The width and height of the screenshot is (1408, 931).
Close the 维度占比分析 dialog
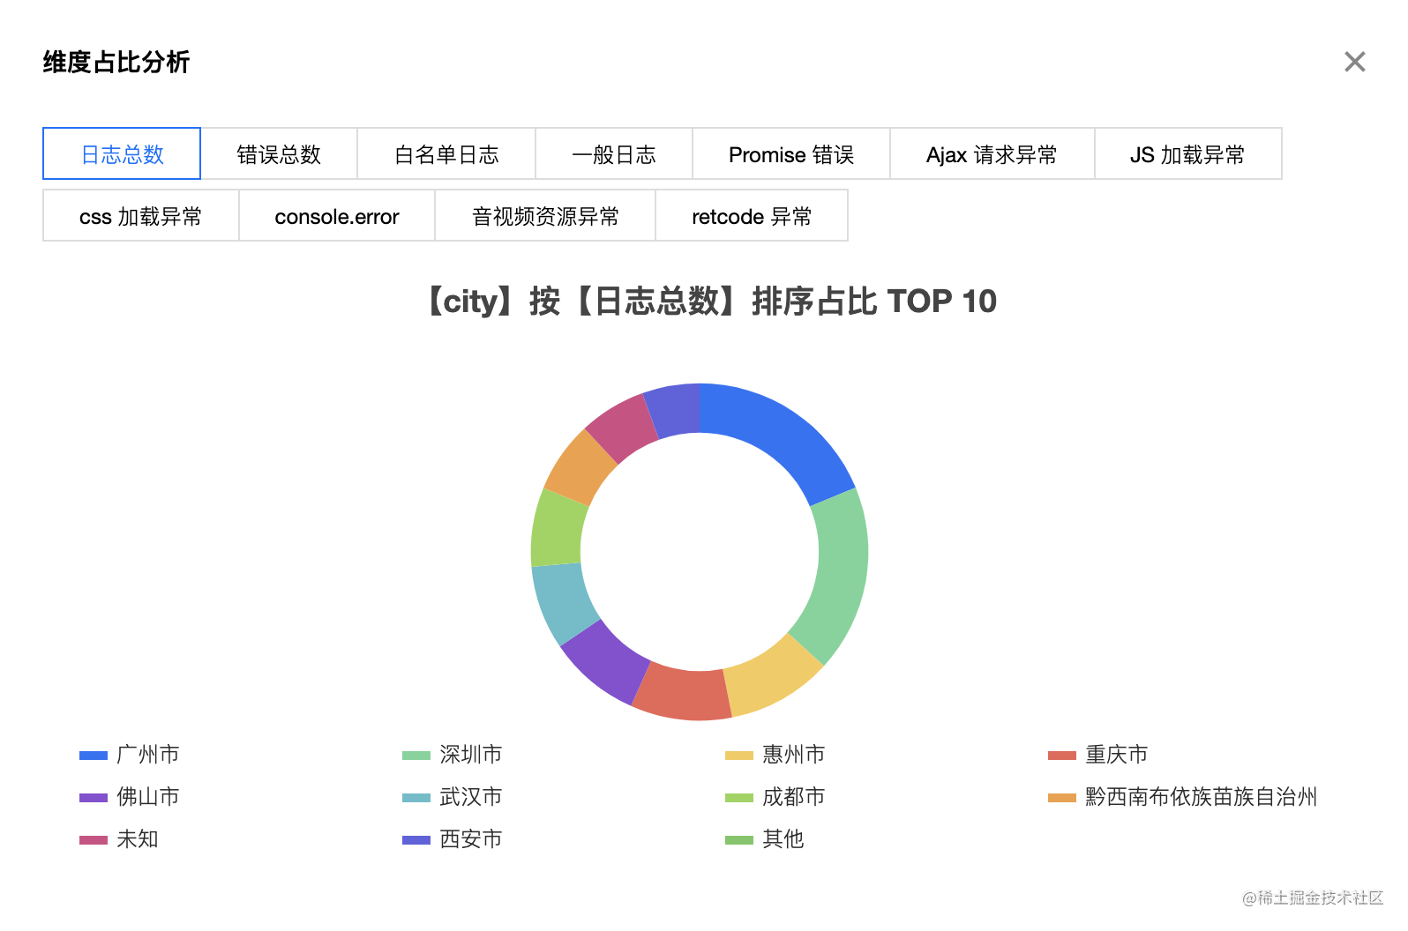click(1354, 62)
